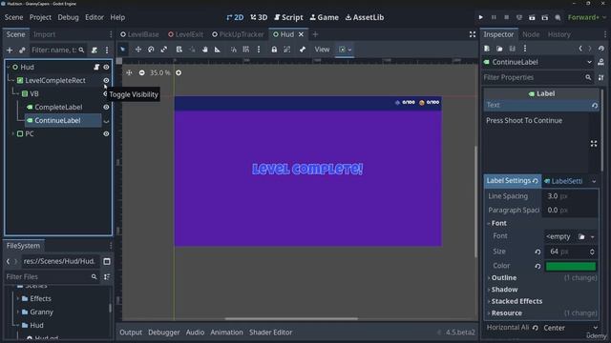Zoom out with the minus button
Image resolution: width=611 pixels, height=343 pixels.
pos(142,72)
